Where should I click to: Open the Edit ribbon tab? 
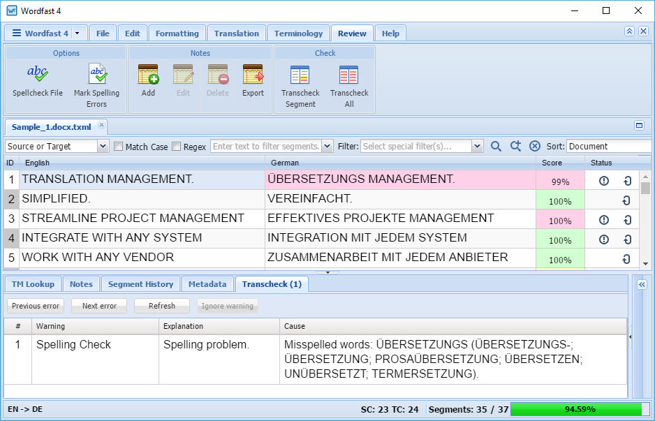(133, 34)
